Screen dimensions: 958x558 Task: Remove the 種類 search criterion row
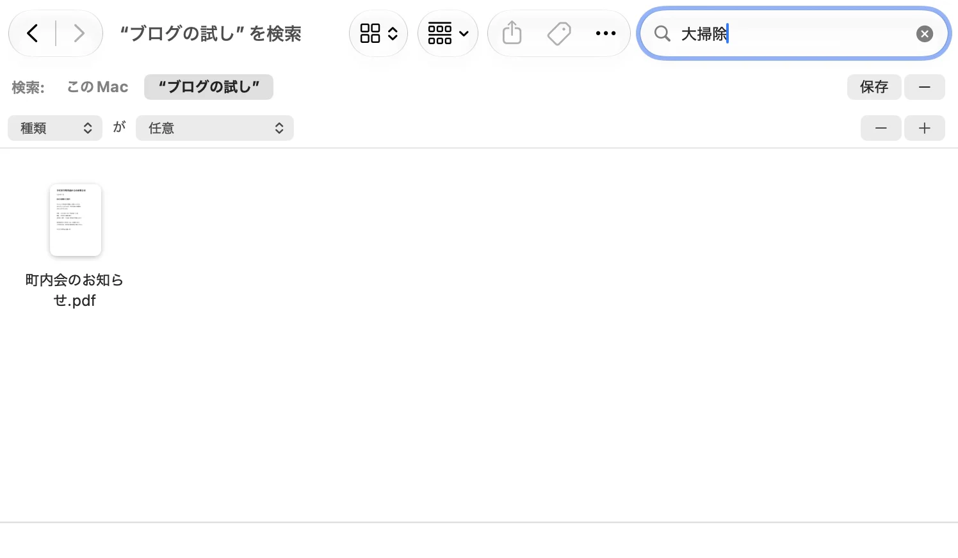click(x=881, y=128)
